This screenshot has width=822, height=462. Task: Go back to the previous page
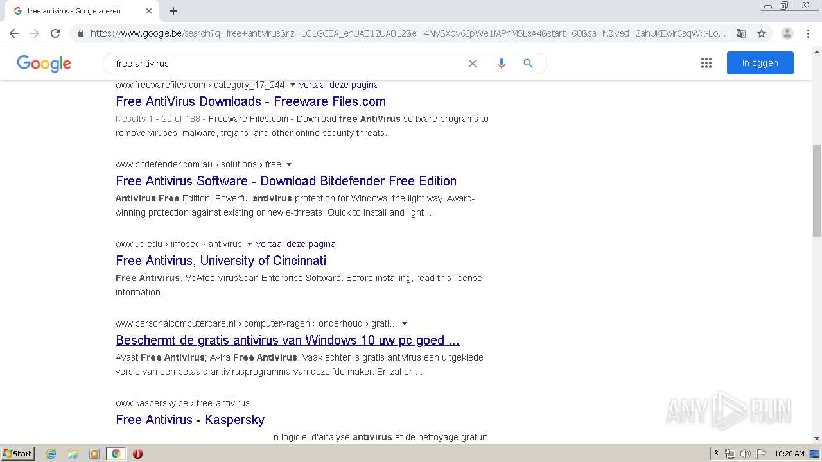[14, 33]
